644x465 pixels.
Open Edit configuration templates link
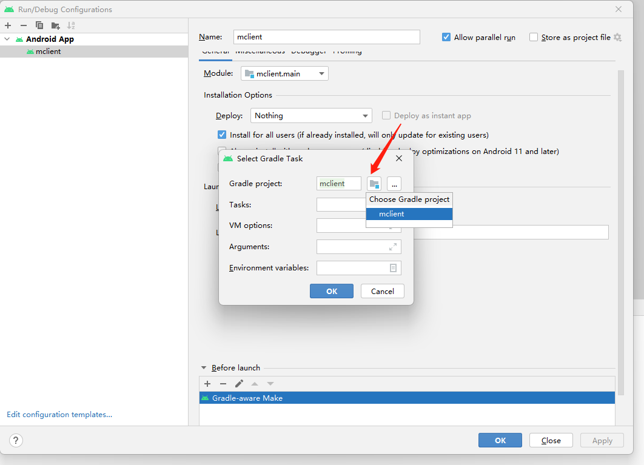coord(59,415)
